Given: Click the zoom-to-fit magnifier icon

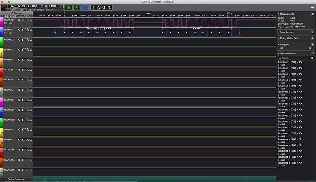Looking at the screenshot, I should point(99,8).
